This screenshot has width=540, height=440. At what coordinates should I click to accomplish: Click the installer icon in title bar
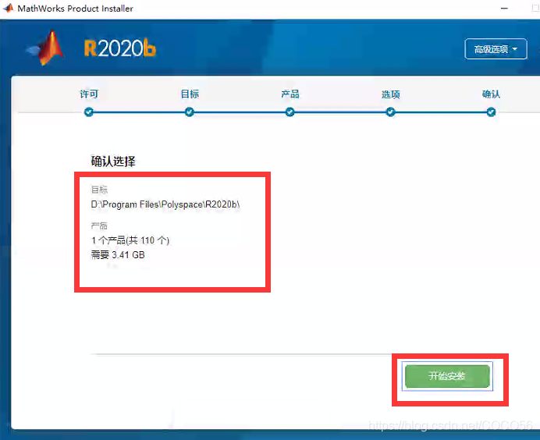8,8
